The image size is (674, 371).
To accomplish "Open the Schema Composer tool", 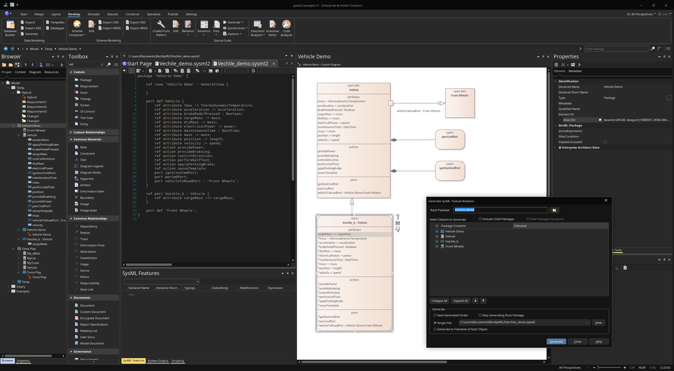I will coord(77,28).
